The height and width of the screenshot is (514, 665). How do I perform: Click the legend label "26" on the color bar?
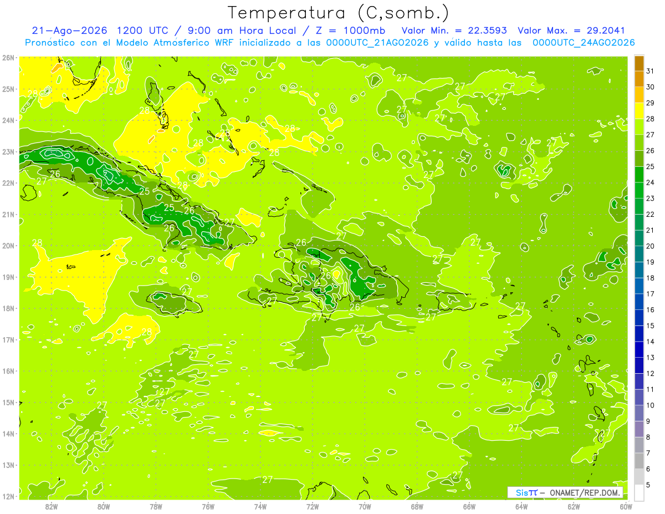(650, 151)
